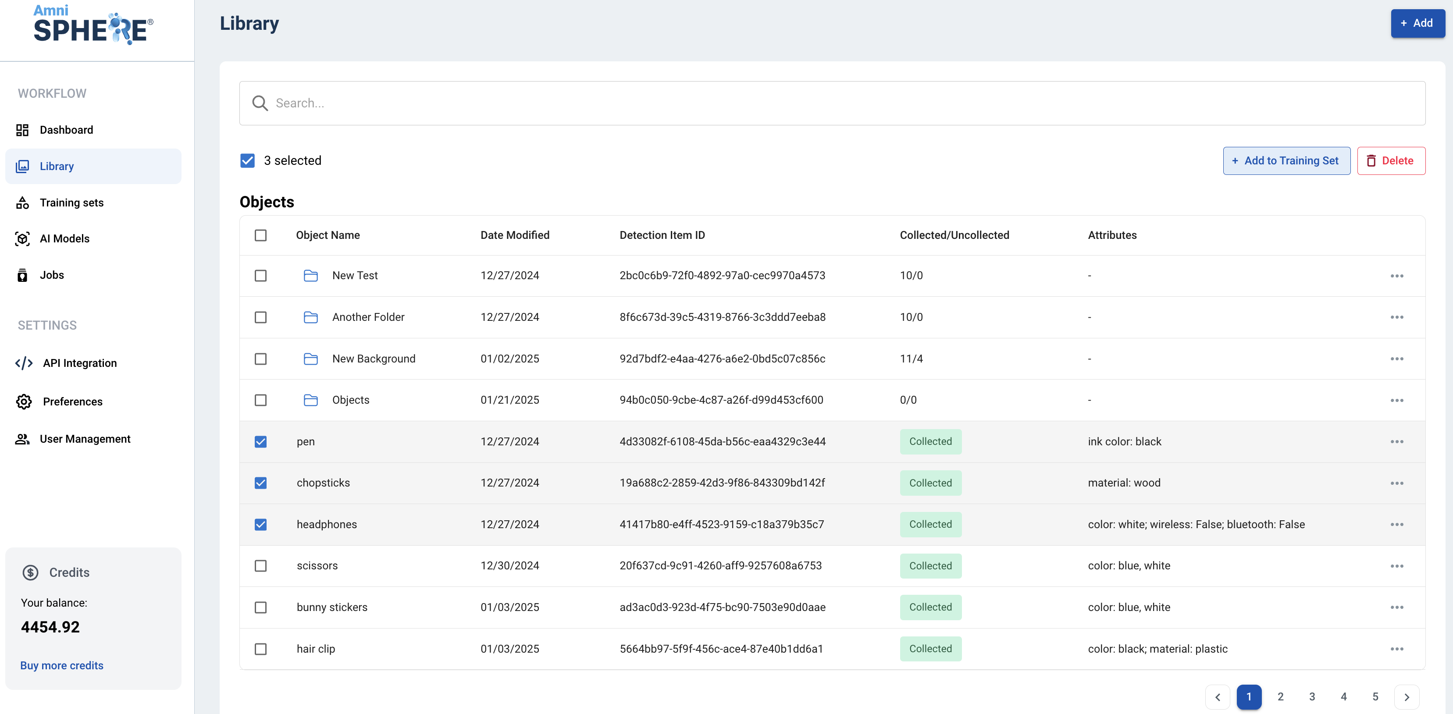Click the User Management people icon
This screenshot has width=1453, height=714.
pos(22,439)
